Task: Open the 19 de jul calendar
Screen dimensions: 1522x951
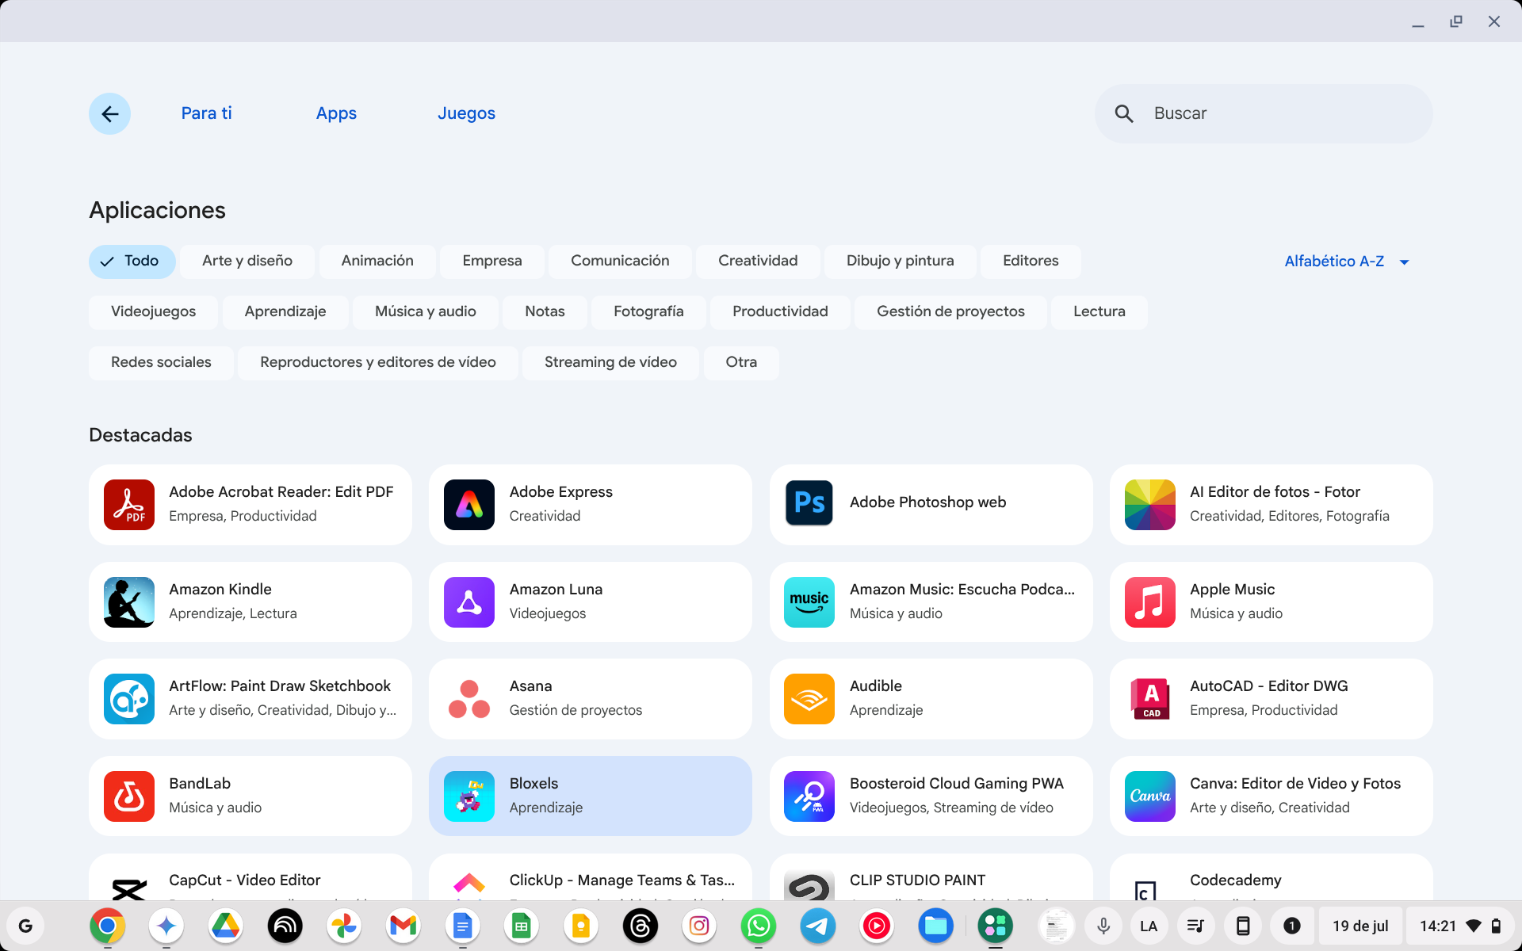Action: pyautogui.click(x=1360, y=926)
